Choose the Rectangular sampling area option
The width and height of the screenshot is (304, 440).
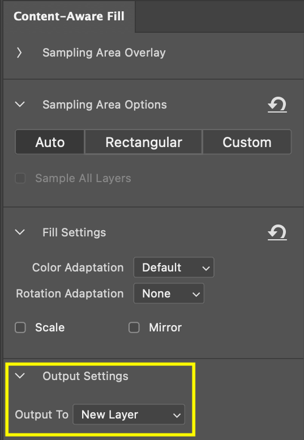(144, 142)
